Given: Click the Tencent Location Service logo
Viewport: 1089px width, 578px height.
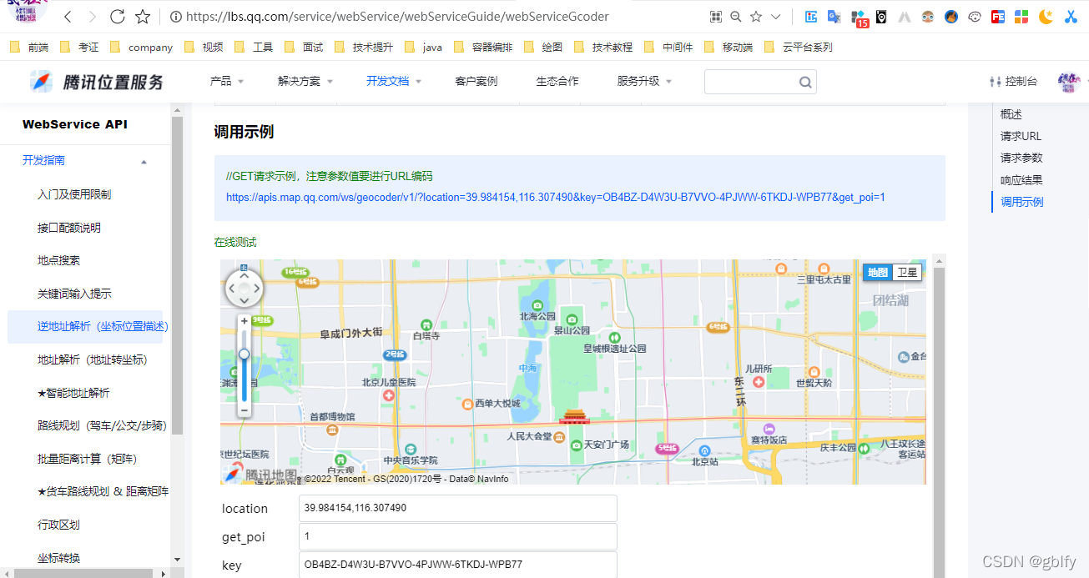Looking at the screenshot, I should pyautogui.click(x=97, y=81).
